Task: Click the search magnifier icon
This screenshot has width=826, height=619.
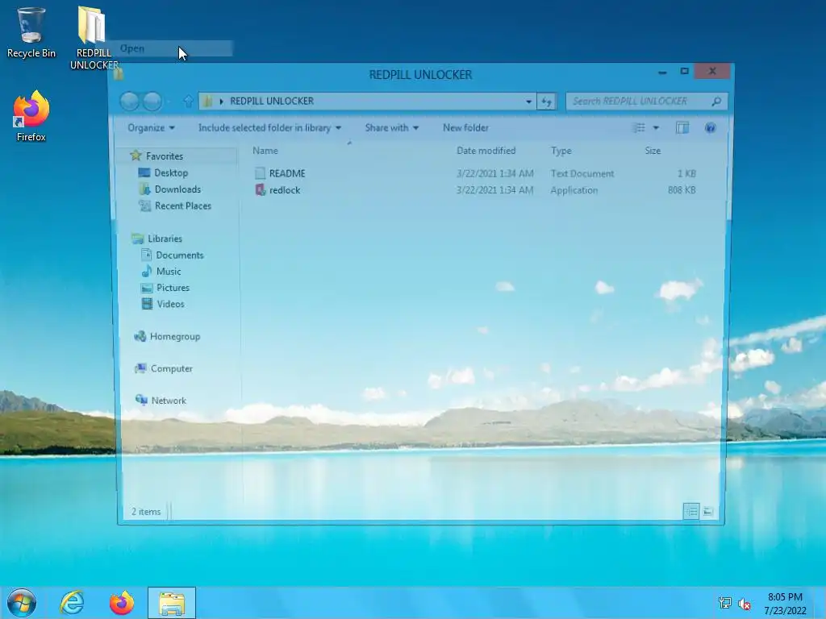Action: 716,102
